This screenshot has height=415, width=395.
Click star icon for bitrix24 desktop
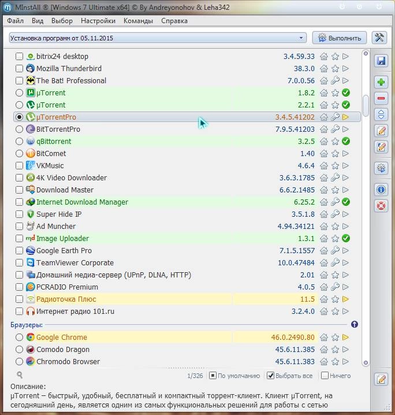click(335, 57)
